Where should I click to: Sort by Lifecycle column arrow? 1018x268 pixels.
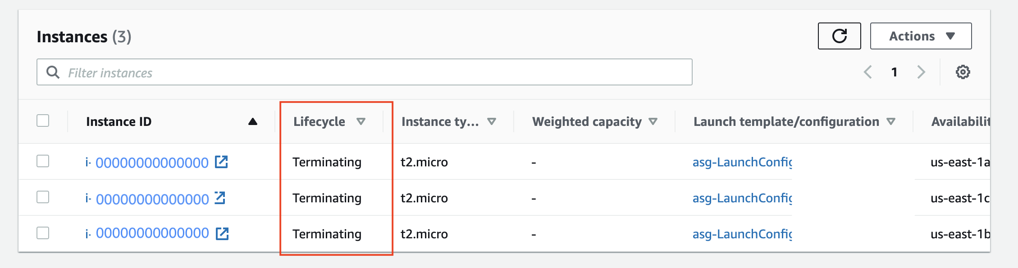pos(361,121)
